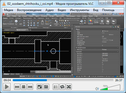Show the playlist view
Screen dimensions: 126x93
click(x=56, y=87)
